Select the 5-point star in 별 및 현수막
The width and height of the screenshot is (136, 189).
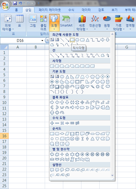67,154
